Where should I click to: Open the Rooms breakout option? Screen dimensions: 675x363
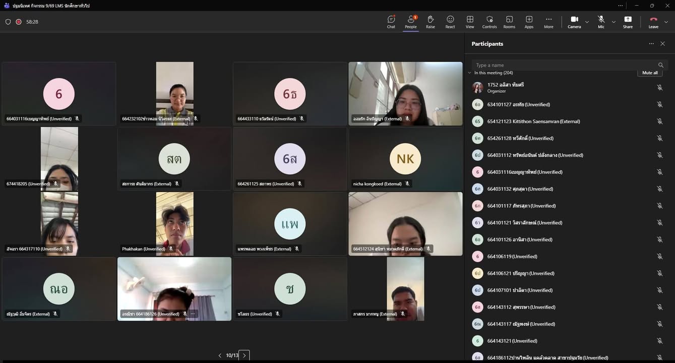pyautogui.click(x=509, y=22)
